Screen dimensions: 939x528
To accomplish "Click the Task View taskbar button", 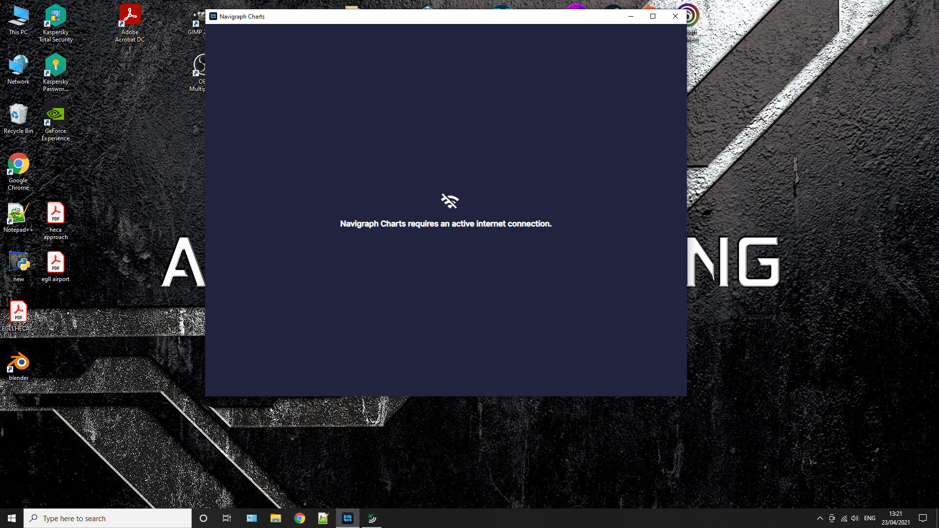I will [x=227, y=518].
